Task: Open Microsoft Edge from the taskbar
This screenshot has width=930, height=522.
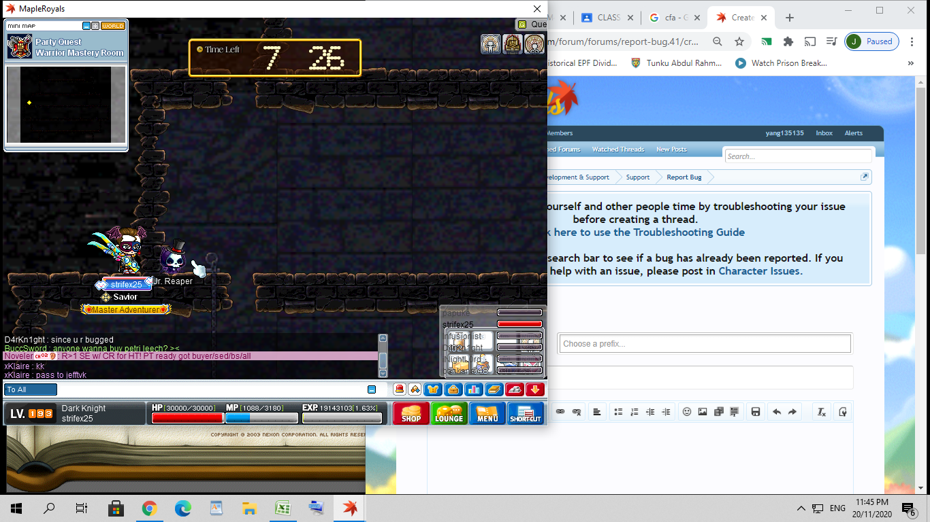Action: click(x=183, y=508)
